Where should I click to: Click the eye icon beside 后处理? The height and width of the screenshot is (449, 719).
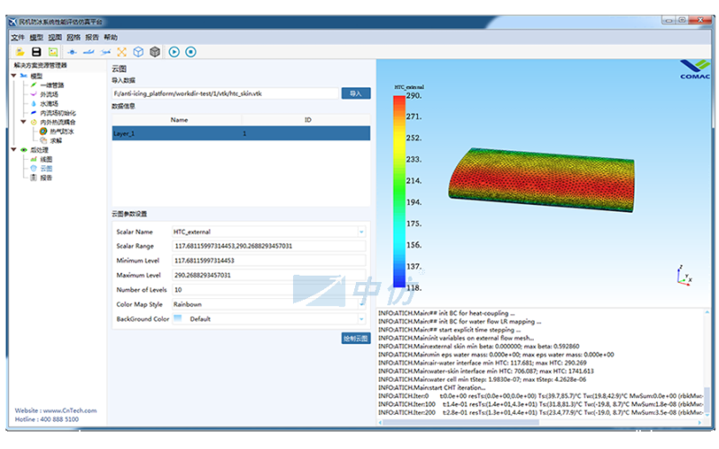(x=24, y=149)
